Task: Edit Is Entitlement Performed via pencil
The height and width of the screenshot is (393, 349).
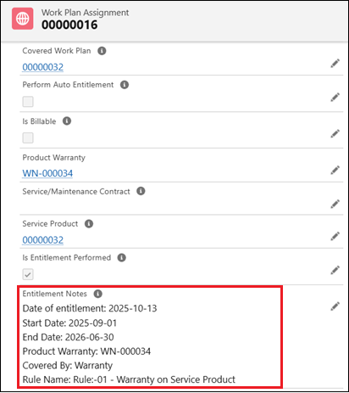Action: click(335, 270)
